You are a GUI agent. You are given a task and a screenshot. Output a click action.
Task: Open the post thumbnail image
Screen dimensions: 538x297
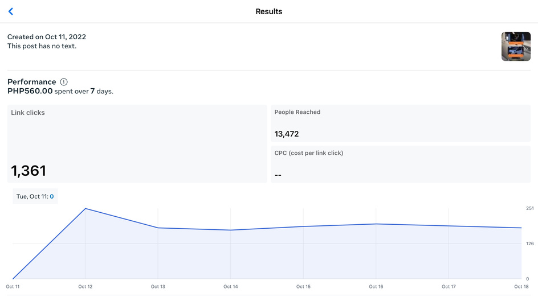point(516,46)
